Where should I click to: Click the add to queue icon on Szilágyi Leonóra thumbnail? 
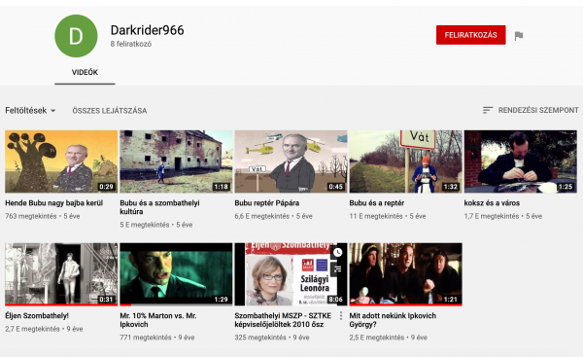tap(337, 268)
